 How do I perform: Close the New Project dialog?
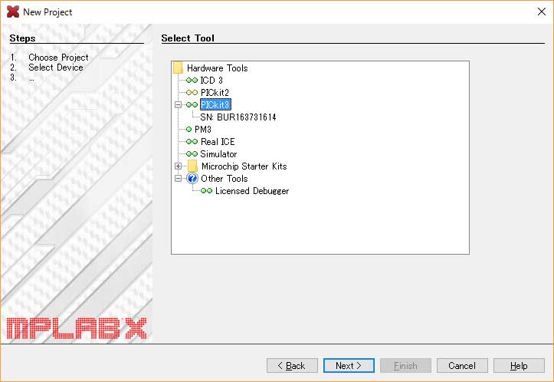(x=541, y=12)
